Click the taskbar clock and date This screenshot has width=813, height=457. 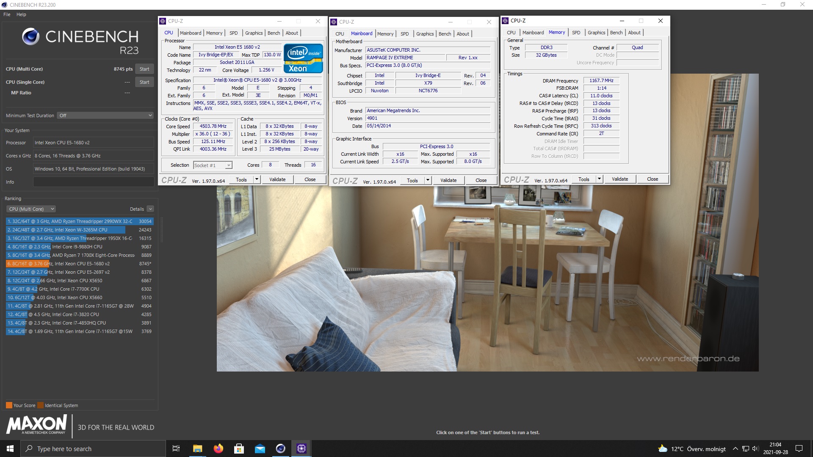pos(775,449)
